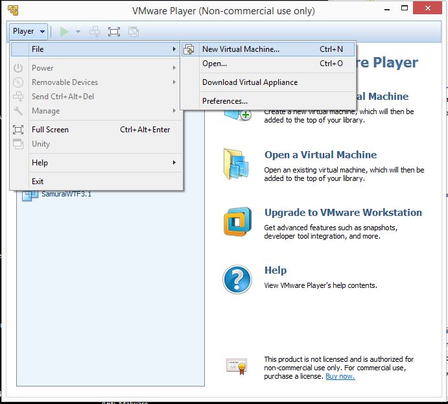Click the license certificate icon
Screen dimensions: 448x404
pyautogui.click(x=237, y=366)
